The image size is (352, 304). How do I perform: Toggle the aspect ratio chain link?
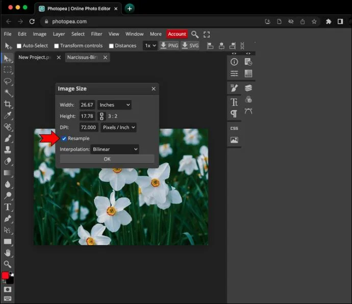point(102,116)
